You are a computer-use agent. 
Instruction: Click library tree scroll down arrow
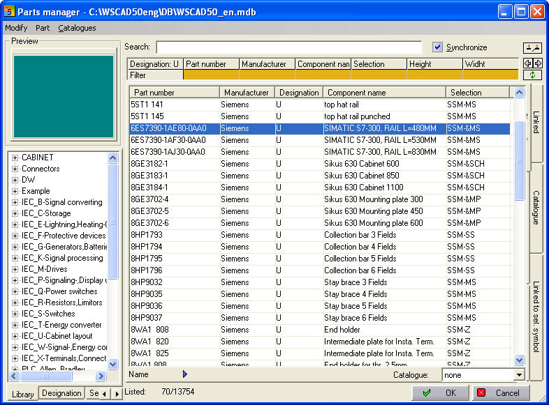pyautogui.click(x=112, y=364)
